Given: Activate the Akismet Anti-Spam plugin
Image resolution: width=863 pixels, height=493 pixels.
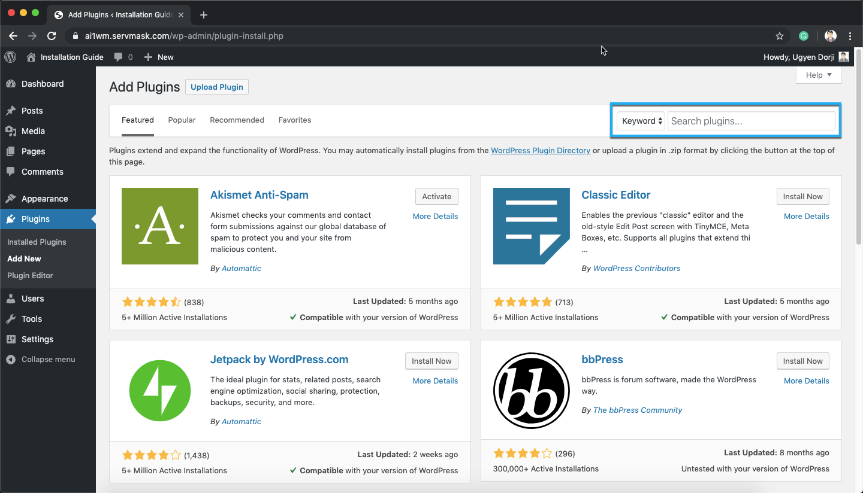Looking at the screenshot, I should click(x=436, y=197).
